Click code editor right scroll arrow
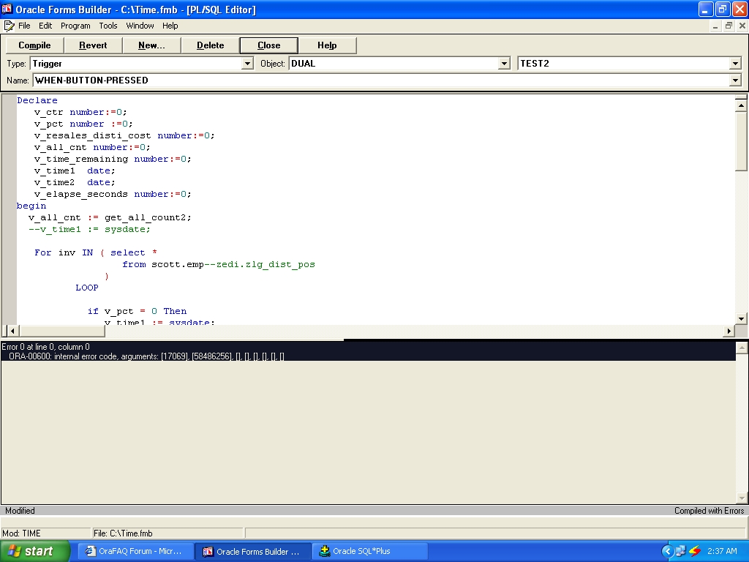749x562 pixels. [729, 331]
